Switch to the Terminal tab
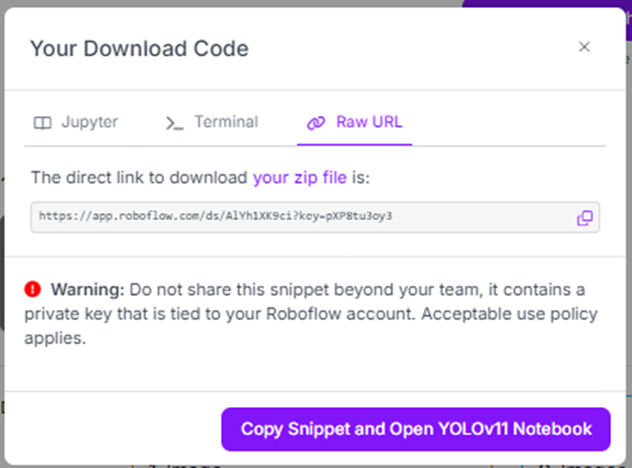Screen dimensions: 632x468 [211, 122]
